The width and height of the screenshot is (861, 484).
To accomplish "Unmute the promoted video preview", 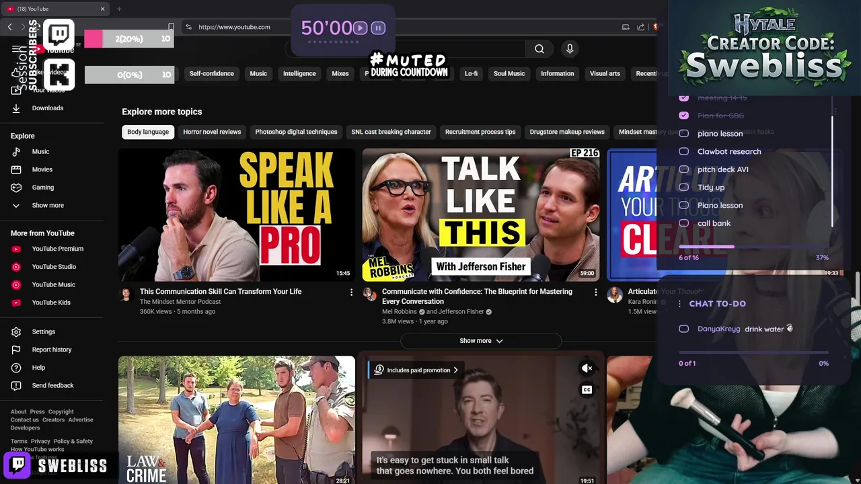I will (587, 368).
